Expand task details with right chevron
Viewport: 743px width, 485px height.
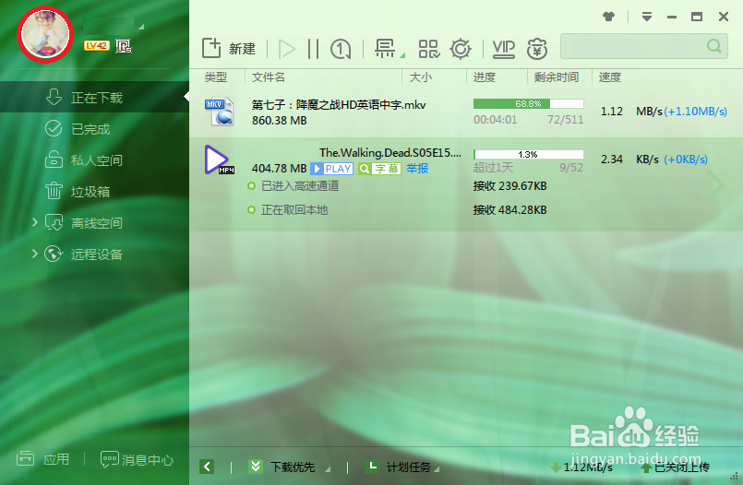click(x=716, y=184)
